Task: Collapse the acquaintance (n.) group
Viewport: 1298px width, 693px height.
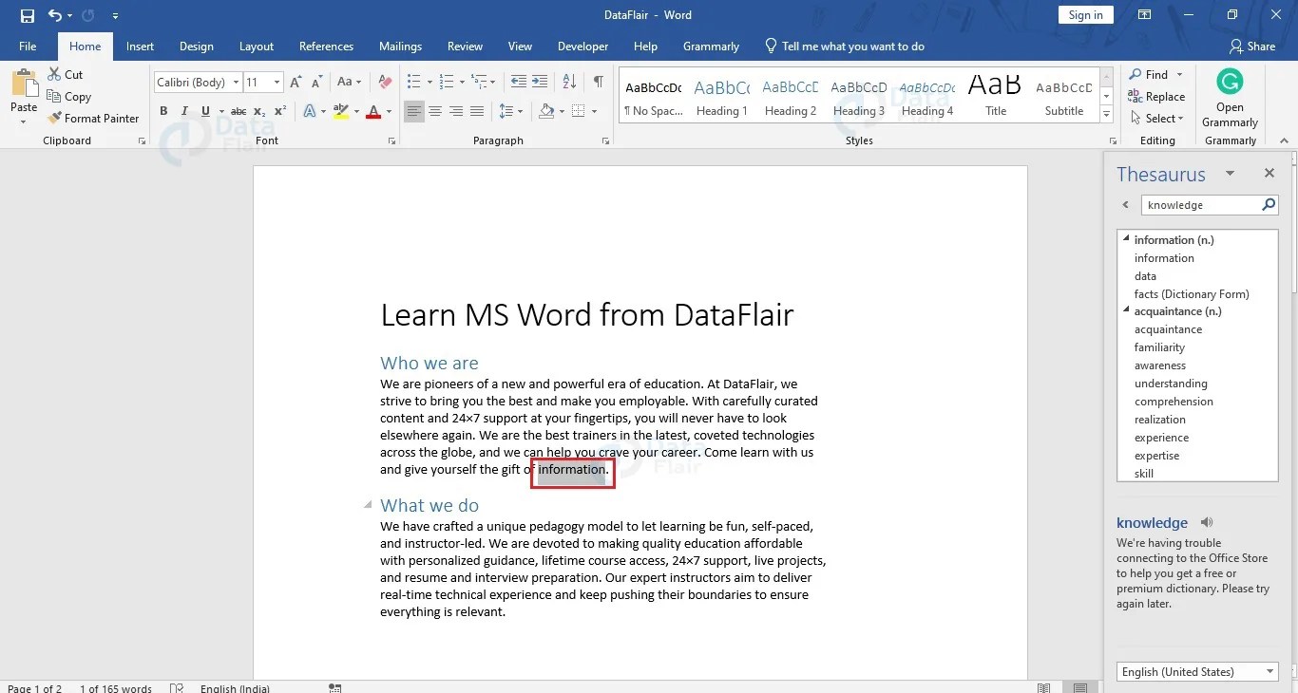Action: (1125, 310)
